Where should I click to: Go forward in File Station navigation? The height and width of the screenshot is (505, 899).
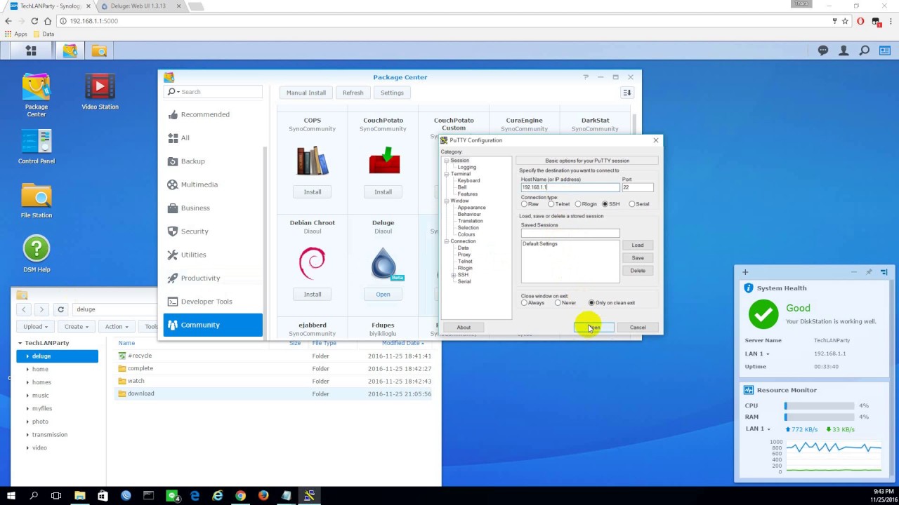pos(41,309)
